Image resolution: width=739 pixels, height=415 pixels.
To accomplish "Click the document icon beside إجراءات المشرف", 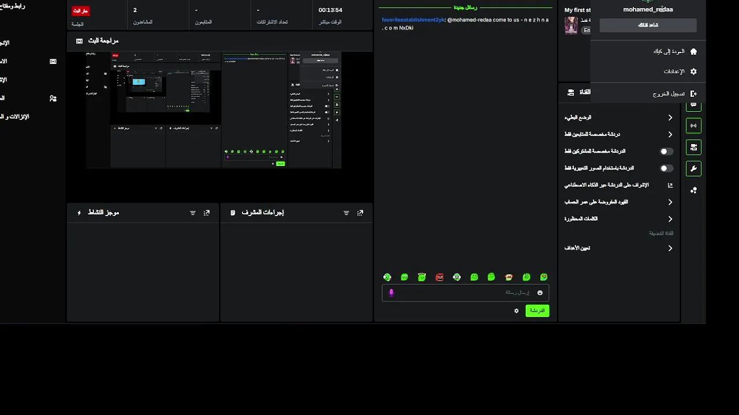I will coord(233,213).
